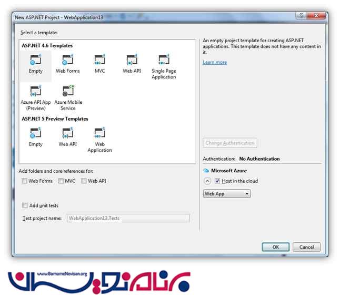Viewport: 340px width, 295px height.
Task: Select the ASP.NET 4.6 Empty template icon
Action: click(36, 60)
